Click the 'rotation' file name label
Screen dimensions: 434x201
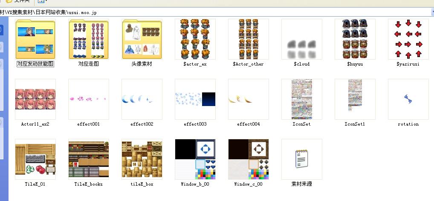pyautogui.click(x=408, y=124)
